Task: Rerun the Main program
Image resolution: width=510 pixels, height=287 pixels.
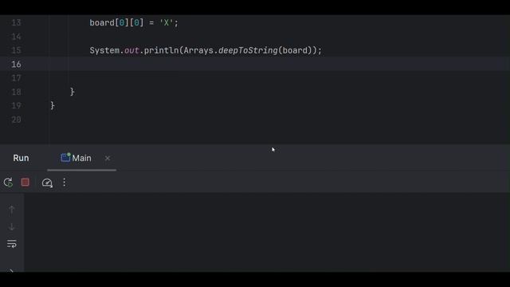Action: 8,183
